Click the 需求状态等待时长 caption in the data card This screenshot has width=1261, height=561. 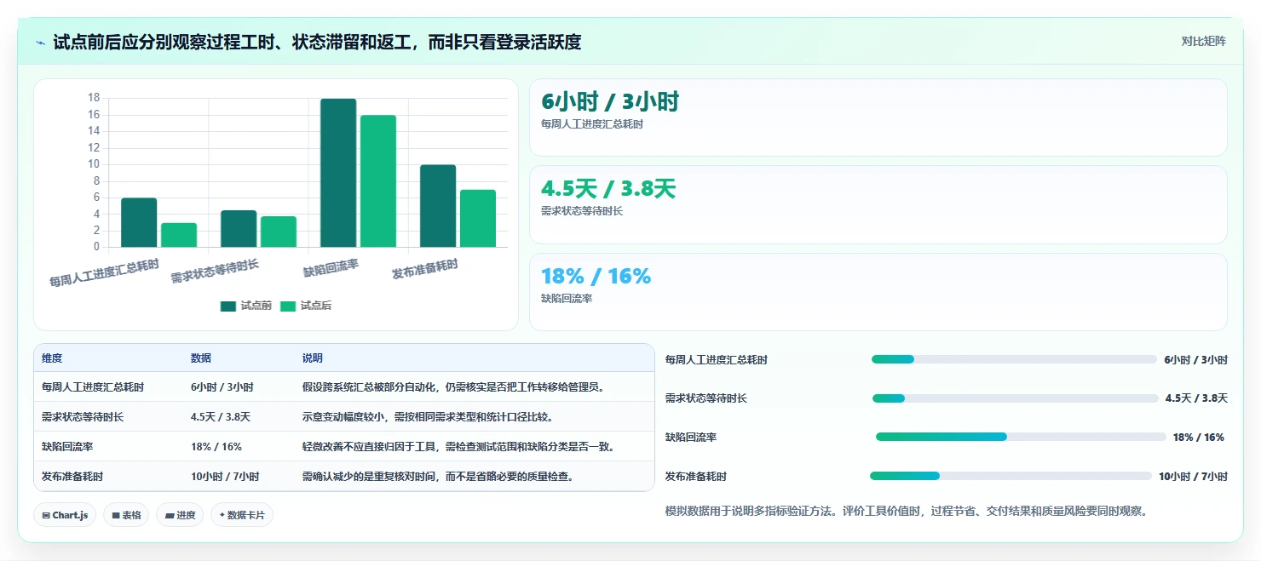582,211
